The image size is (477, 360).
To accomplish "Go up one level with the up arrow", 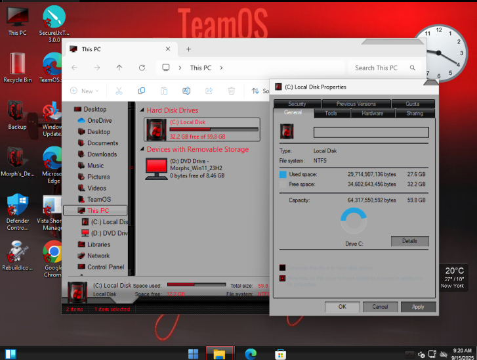I will click(x=119, y=68).
